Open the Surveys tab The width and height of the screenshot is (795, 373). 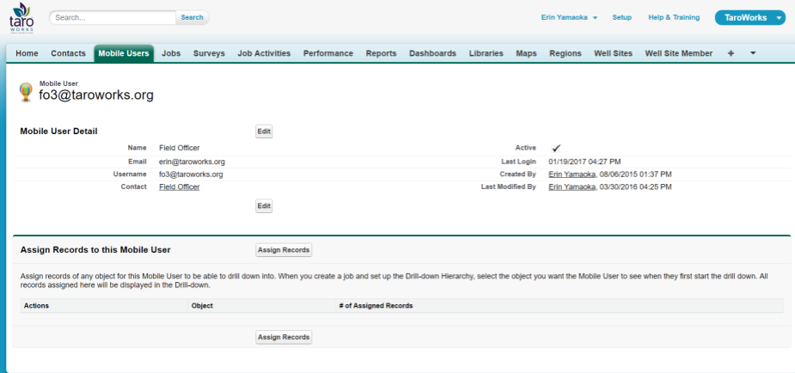pos(209,53)
